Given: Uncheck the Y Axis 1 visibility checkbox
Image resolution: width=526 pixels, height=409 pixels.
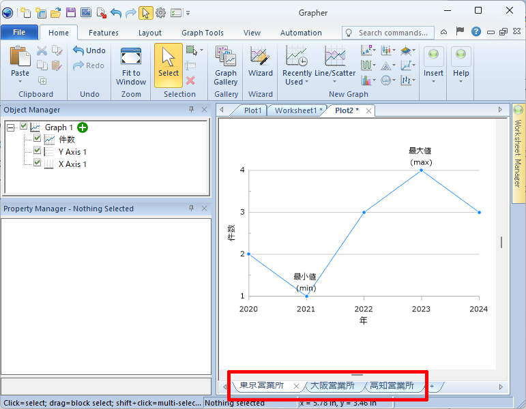Looking at the screenshot, I should click(38, 151).
